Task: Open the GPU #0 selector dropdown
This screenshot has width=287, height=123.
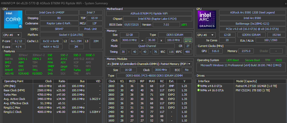Action: [x=206, y=35]
